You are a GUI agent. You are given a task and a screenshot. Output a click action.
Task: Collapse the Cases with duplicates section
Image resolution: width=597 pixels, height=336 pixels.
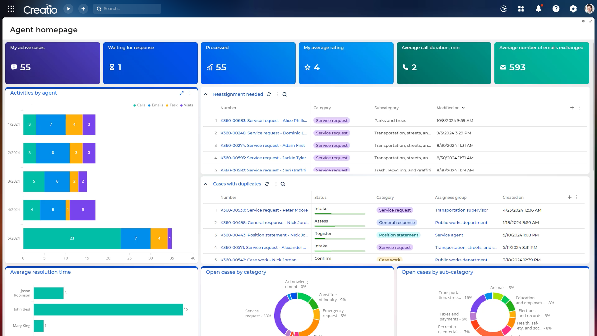tap(206, 184)
